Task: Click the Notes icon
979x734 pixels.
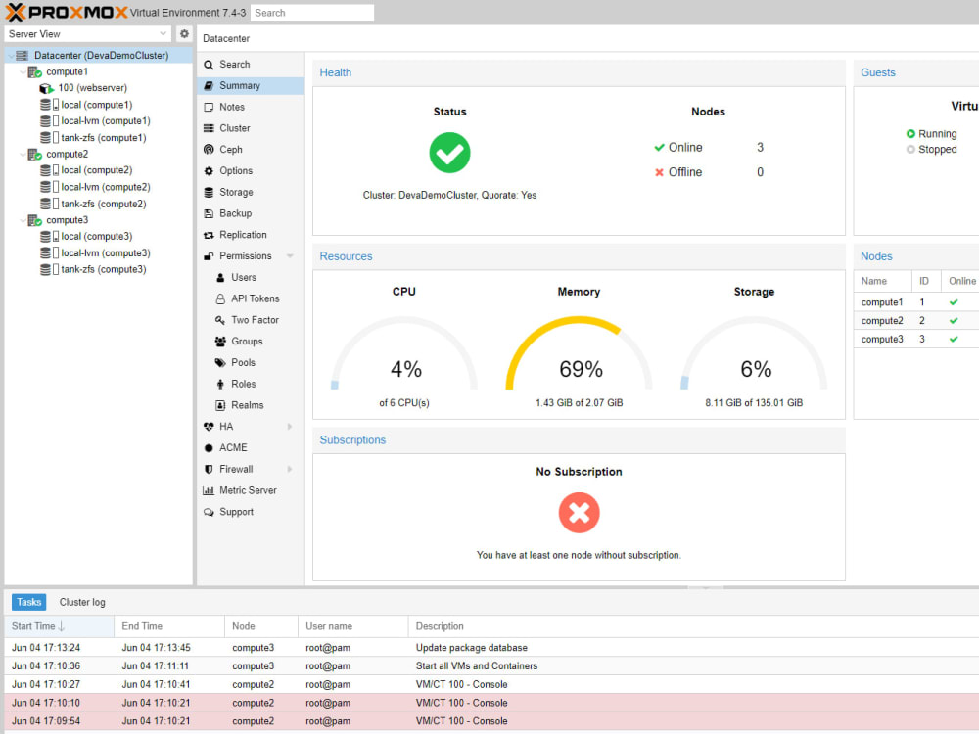Action: (x=209, y=108)
